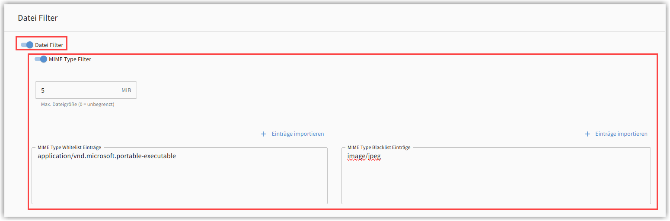The width and height of the screenshot is (670, 221).
Task: Select the application/vnd.microsoft.portable-executable entry
Action: point(107,156)
